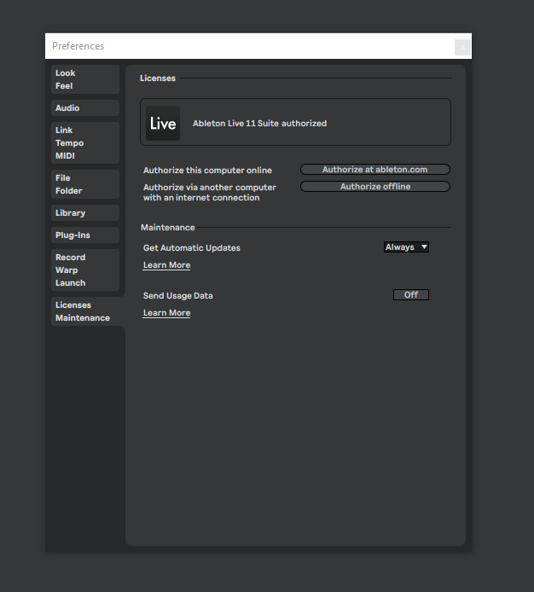This screenshot has width=534, height=592.
Task: Open the Link Tempo MIDI tab
Action: coord(85,142)
